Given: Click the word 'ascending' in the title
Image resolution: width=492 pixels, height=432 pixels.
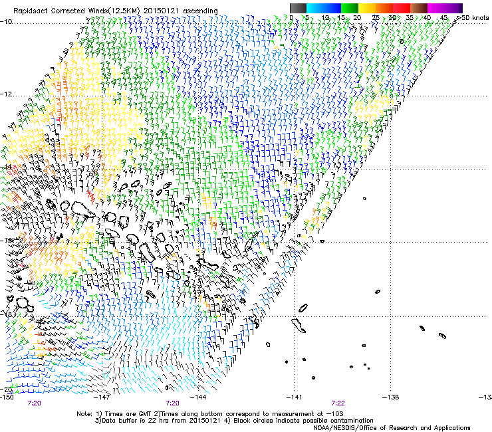Looking at the screenshot, I should point(200,11).
